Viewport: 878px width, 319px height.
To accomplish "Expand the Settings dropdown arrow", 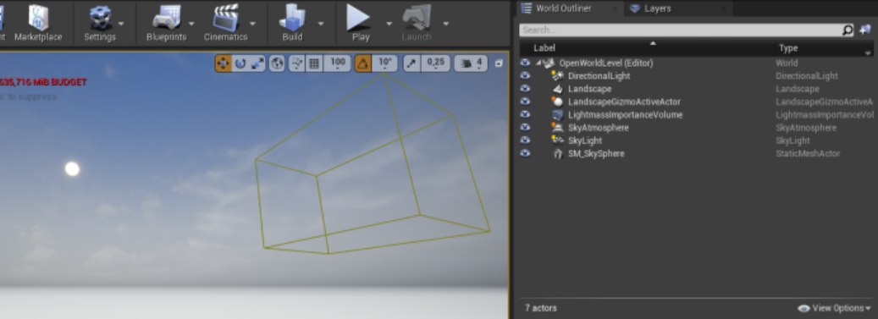I will [121, 24].
